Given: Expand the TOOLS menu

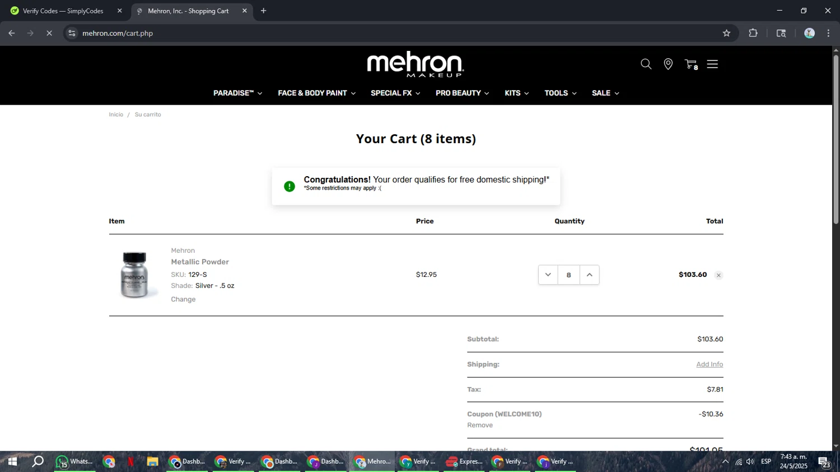Looking at the screenshot, I should (561, 93).
